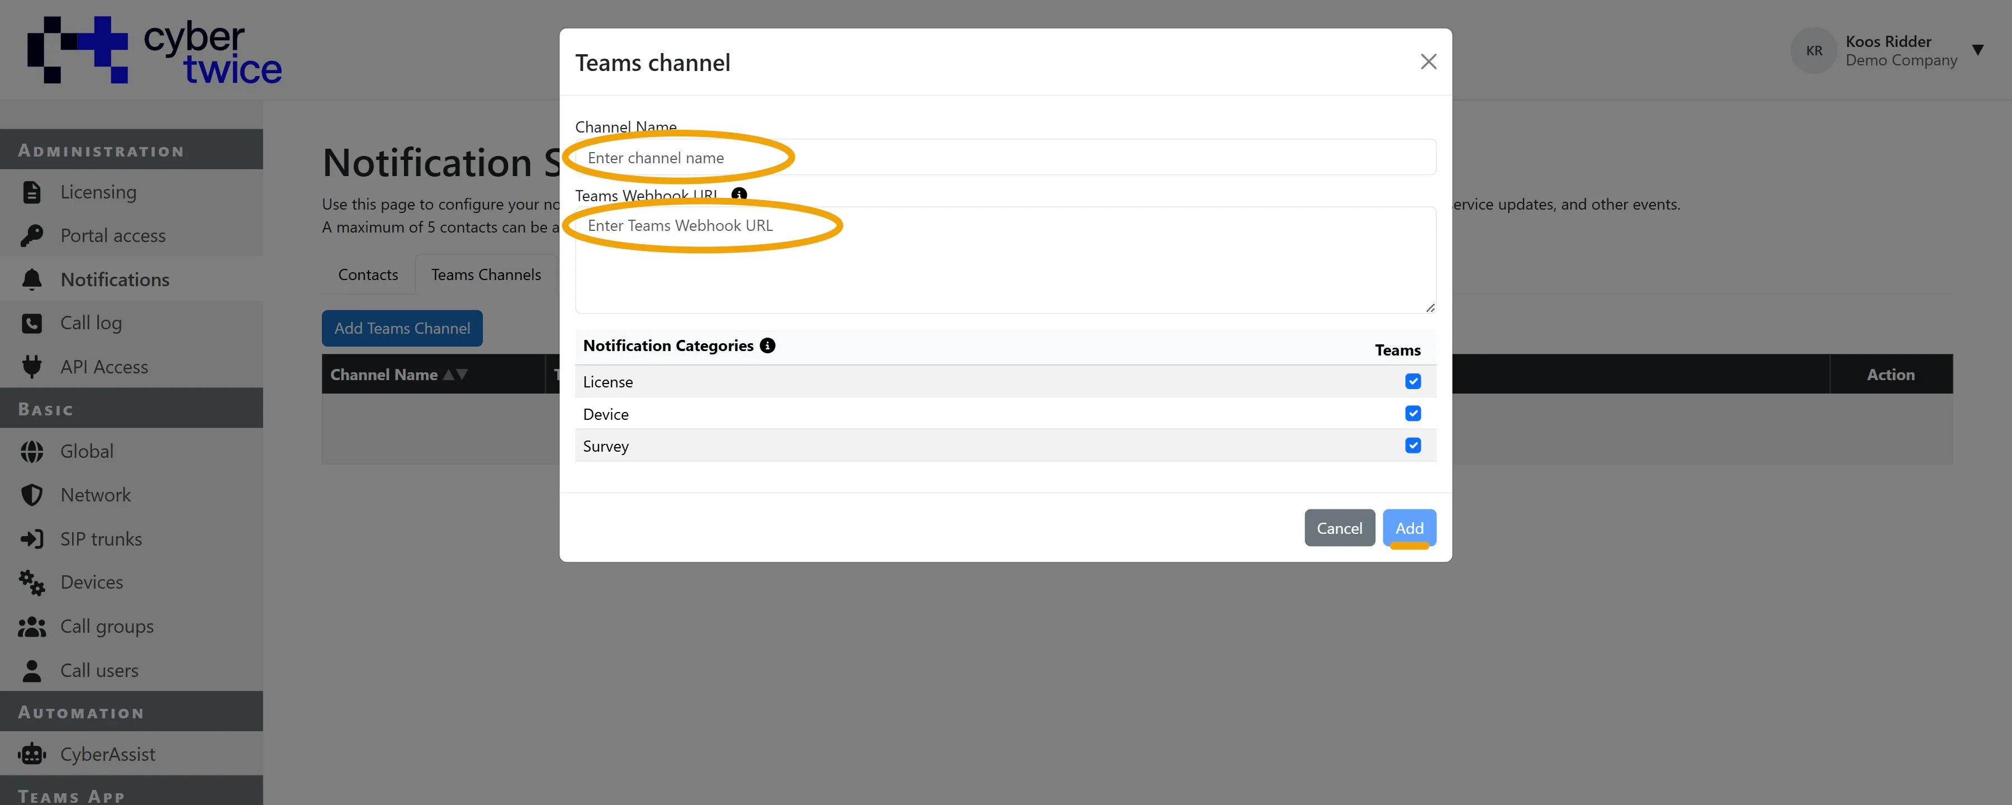Click the License category row label
2012x805 pixels.
[x=608, y=382]
